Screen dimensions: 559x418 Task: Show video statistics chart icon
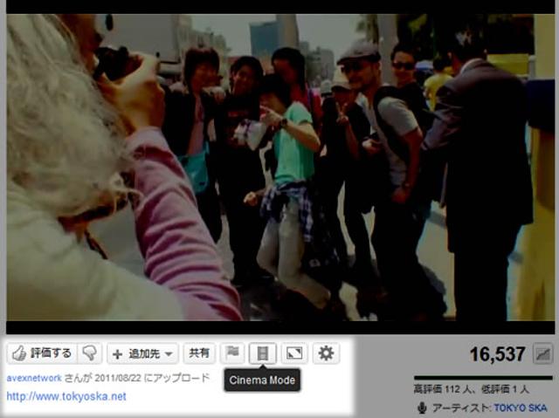(x=543, y=354)
